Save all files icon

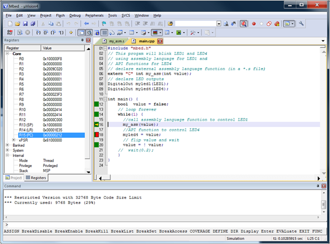click(x=33, y=24)
